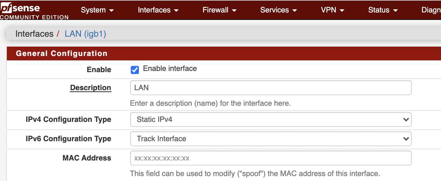Screen dimensions: 441x181
Task: Toggle the Enable interface checkbox
Action: coord(135,70)
